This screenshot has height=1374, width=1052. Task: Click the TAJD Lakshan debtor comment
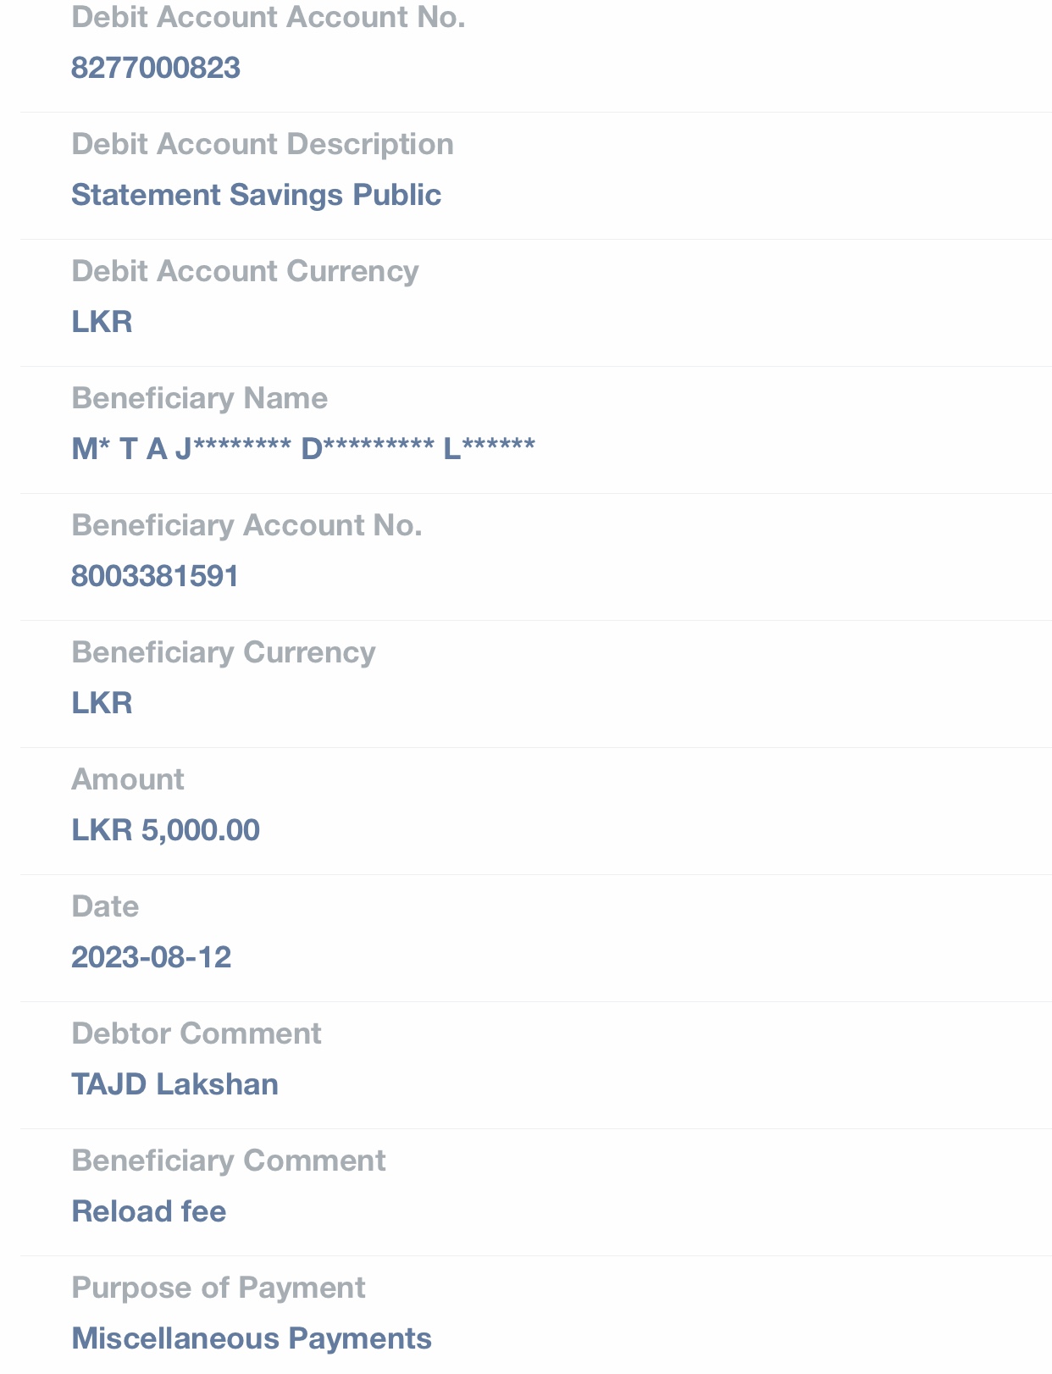pos(174,1084)
